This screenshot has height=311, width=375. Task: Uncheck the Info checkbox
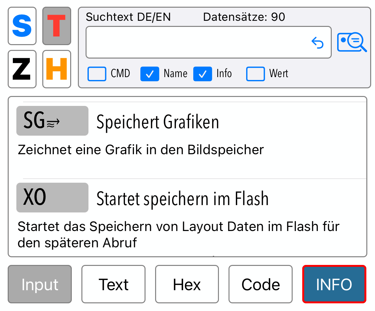203,74
